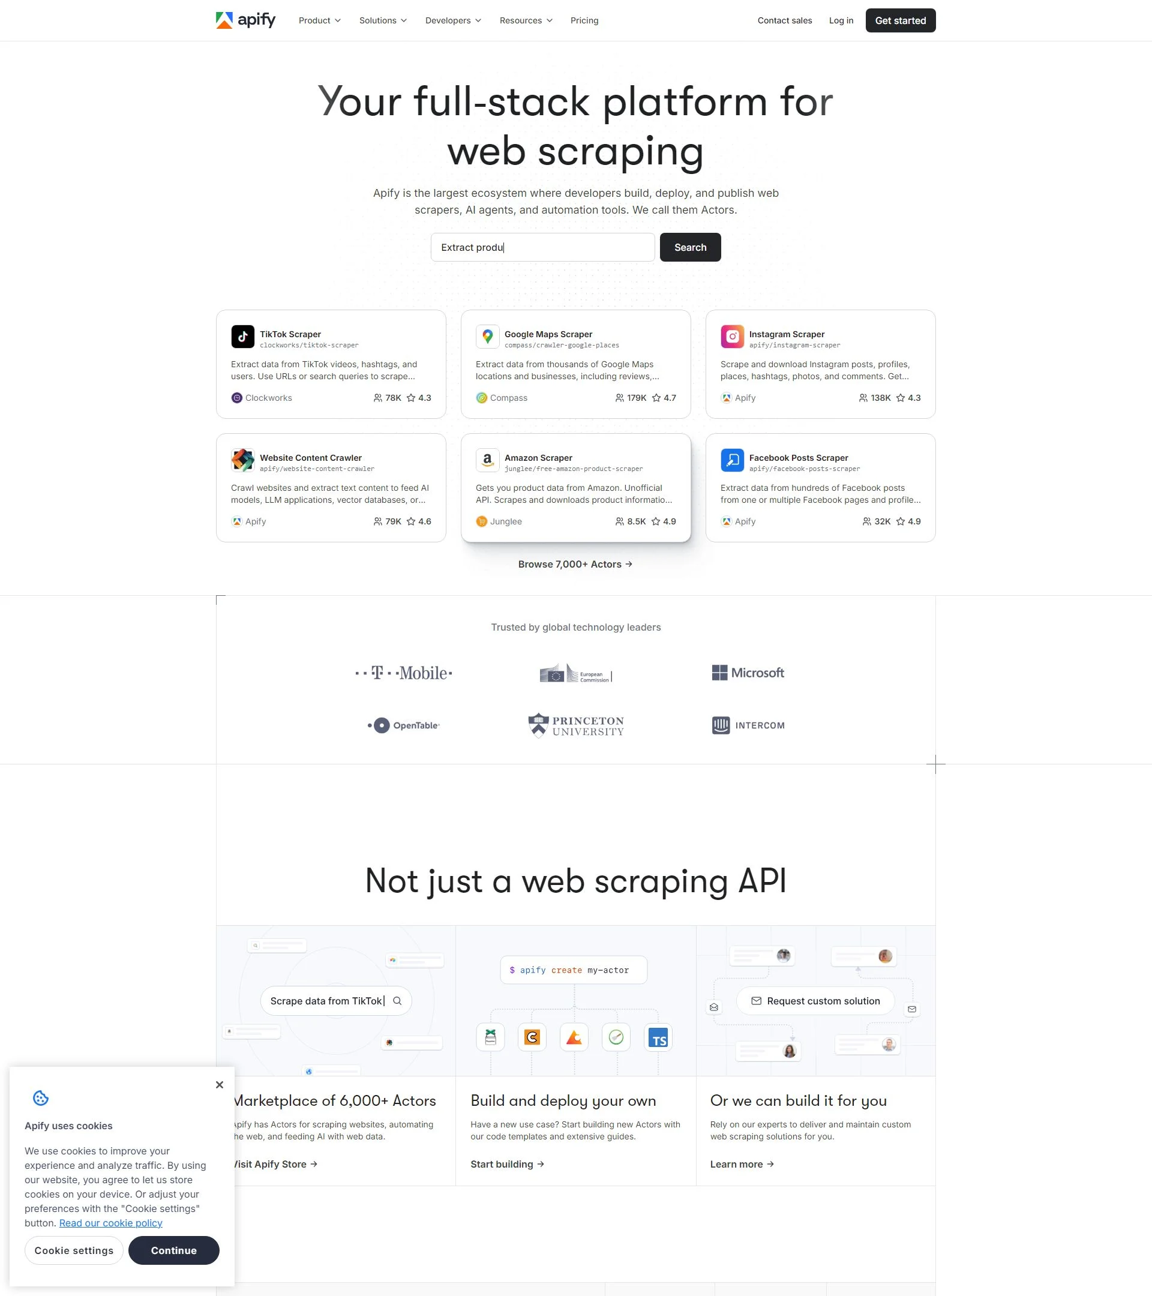Click the TypeScript template icon
The image size is (1152, 1296).
coord(658,1038)
